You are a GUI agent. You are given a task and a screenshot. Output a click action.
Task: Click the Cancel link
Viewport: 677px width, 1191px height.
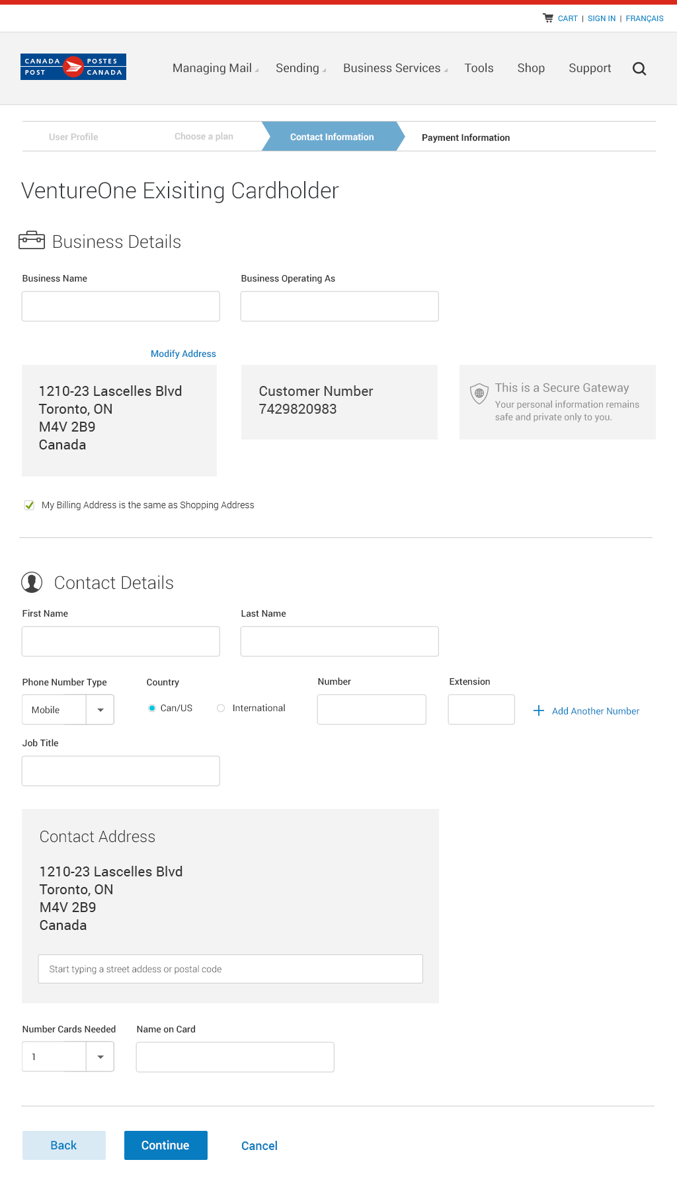[259, 1146]
